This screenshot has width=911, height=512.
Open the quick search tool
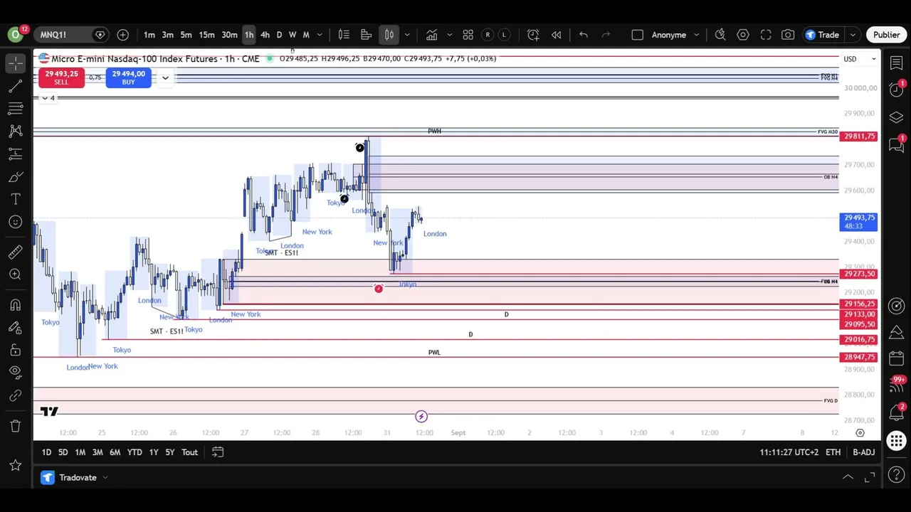click(720, 35)
